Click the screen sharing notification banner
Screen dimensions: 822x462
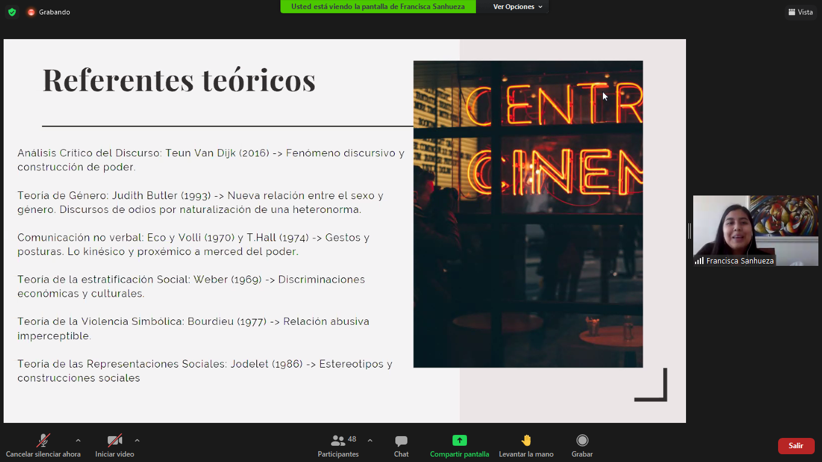(378, 7)
